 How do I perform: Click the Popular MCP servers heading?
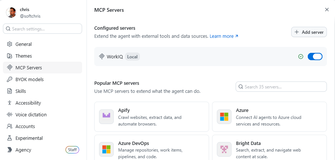tap(117, 83)
